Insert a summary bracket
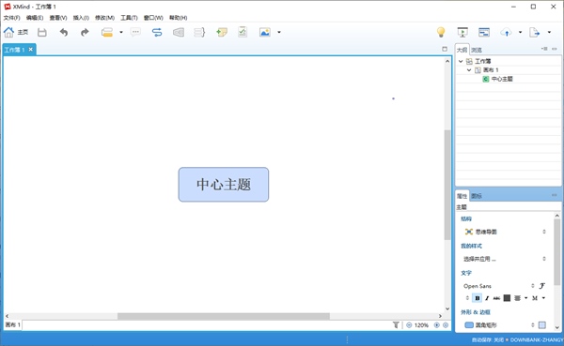The image size is (564, 346). (199, 32)
